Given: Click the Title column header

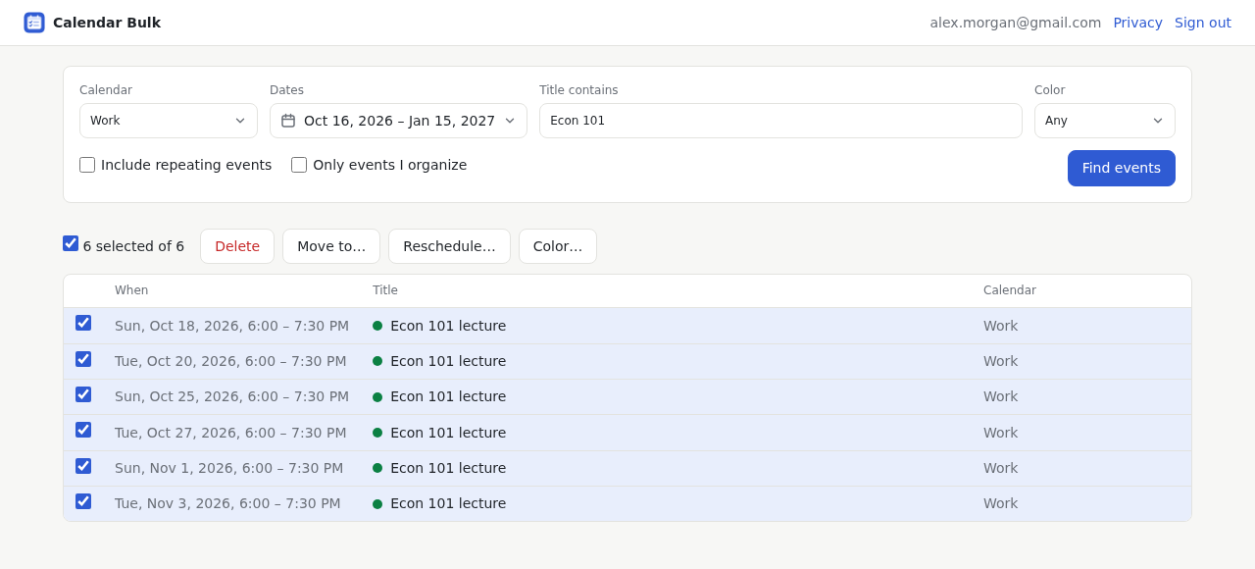Looking at the screenshot, I should (385, 290).
